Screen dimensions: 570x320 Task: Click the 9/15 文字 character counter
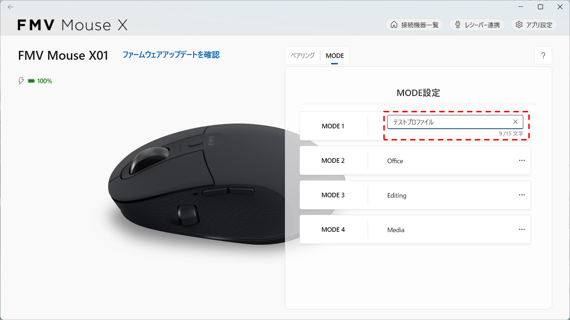[511, 134]
